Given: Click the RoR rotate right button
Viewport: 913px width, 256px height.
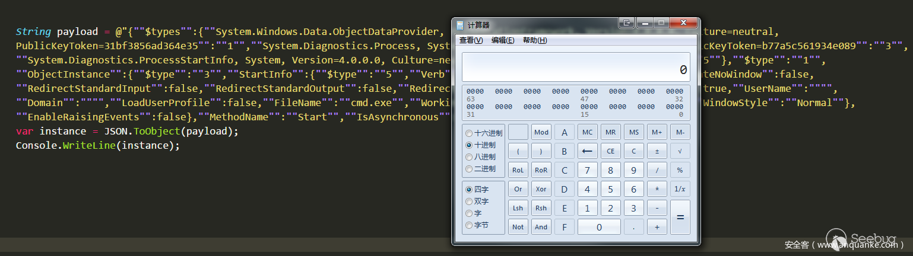Looking at the screenshot, I should 541,170.
